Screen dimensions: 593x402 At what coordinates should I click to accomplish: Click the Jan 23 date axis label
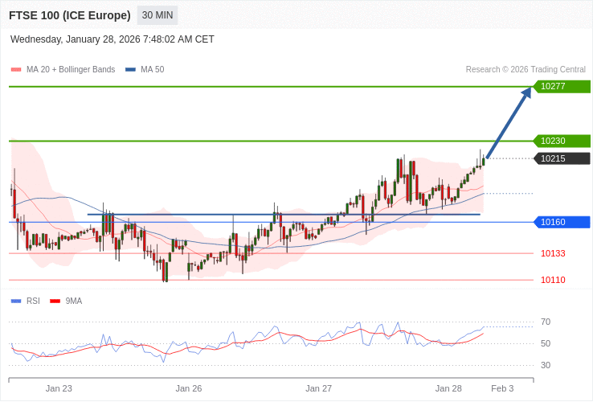59,389
